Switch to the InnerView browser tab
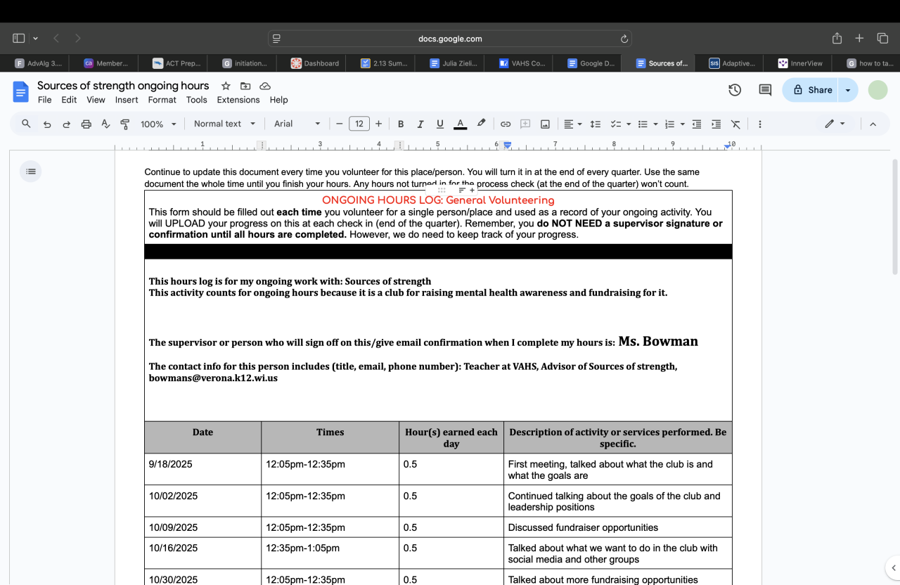This screenshot has height=585, width=900. click(x=800, y=63)
